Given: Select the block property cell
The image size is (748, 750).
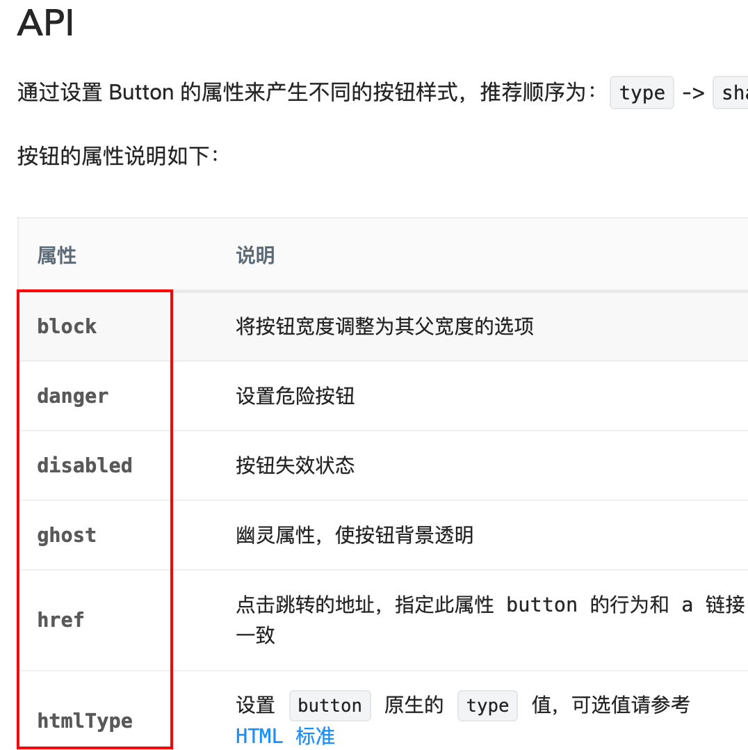Looking at the screenshot, I should (x=95, y=326).
